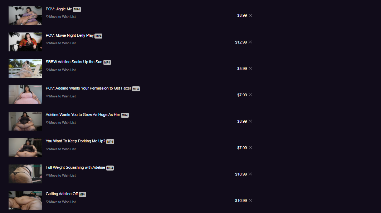Remove the $12.99 Movie Night item
The image size is (381, 213).
250,42
